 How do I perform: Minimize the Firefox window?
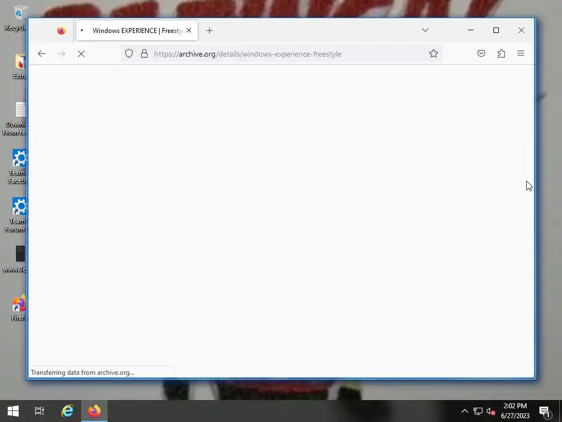click(x=471, y=30)
